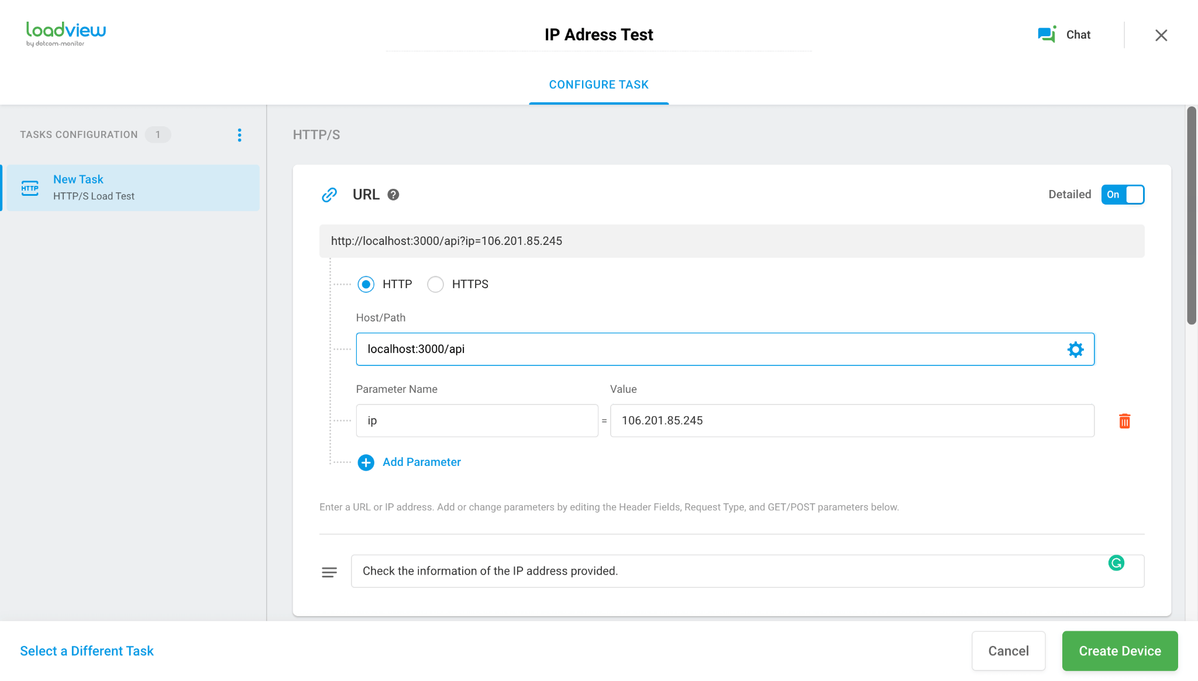Expand the New Task HTTP/S Load Test item
Image resolution: width=1198 pixels, height=681 pixels.
coord(132,188)
